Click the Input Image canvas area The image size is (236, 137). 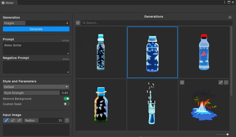click(x=36, y=130)
